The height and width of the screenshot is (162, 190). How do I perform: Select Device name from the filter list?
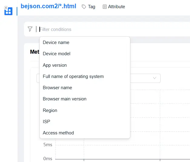point(56,42)
